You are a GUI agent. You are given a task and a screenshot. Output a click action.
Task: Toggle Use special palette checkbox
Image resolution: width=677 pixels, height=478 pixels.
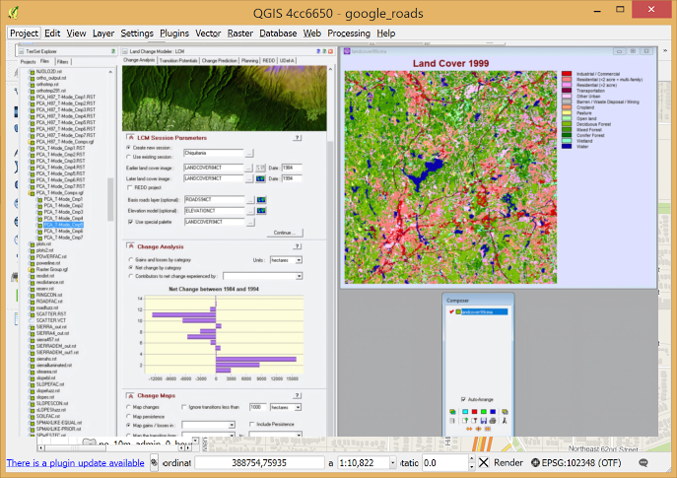(130, 222)
